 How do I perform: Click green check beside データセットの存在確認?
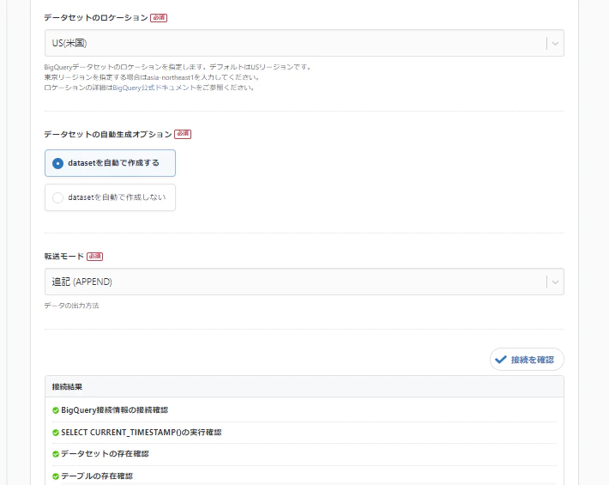(x=56, y=454)
